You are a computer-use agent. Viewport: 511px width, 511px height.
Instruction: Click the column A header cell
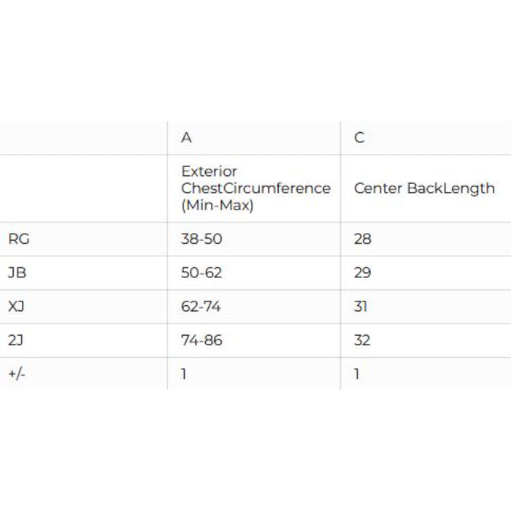(187, 138)
